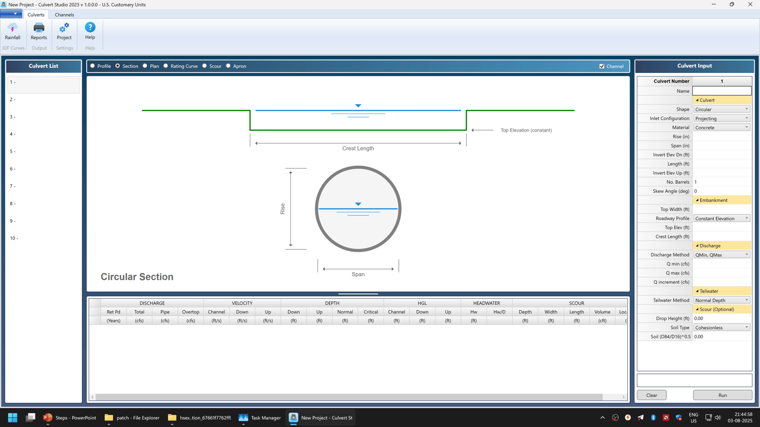Click the Hw/D headwater column header
Viewport: 760px width, 427px height.
point(500,312)
